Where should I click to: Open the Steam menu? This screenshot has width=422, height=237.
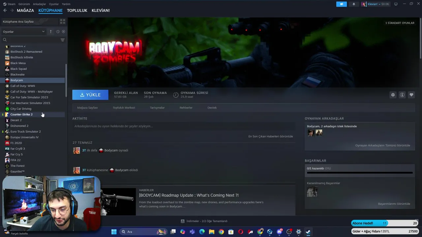tap(9, 4)
